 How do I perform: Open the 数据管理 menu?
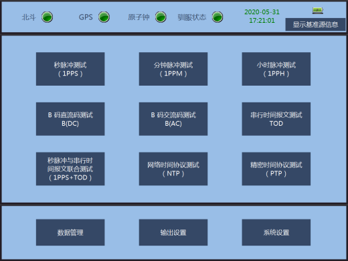[x=70, y=232]
